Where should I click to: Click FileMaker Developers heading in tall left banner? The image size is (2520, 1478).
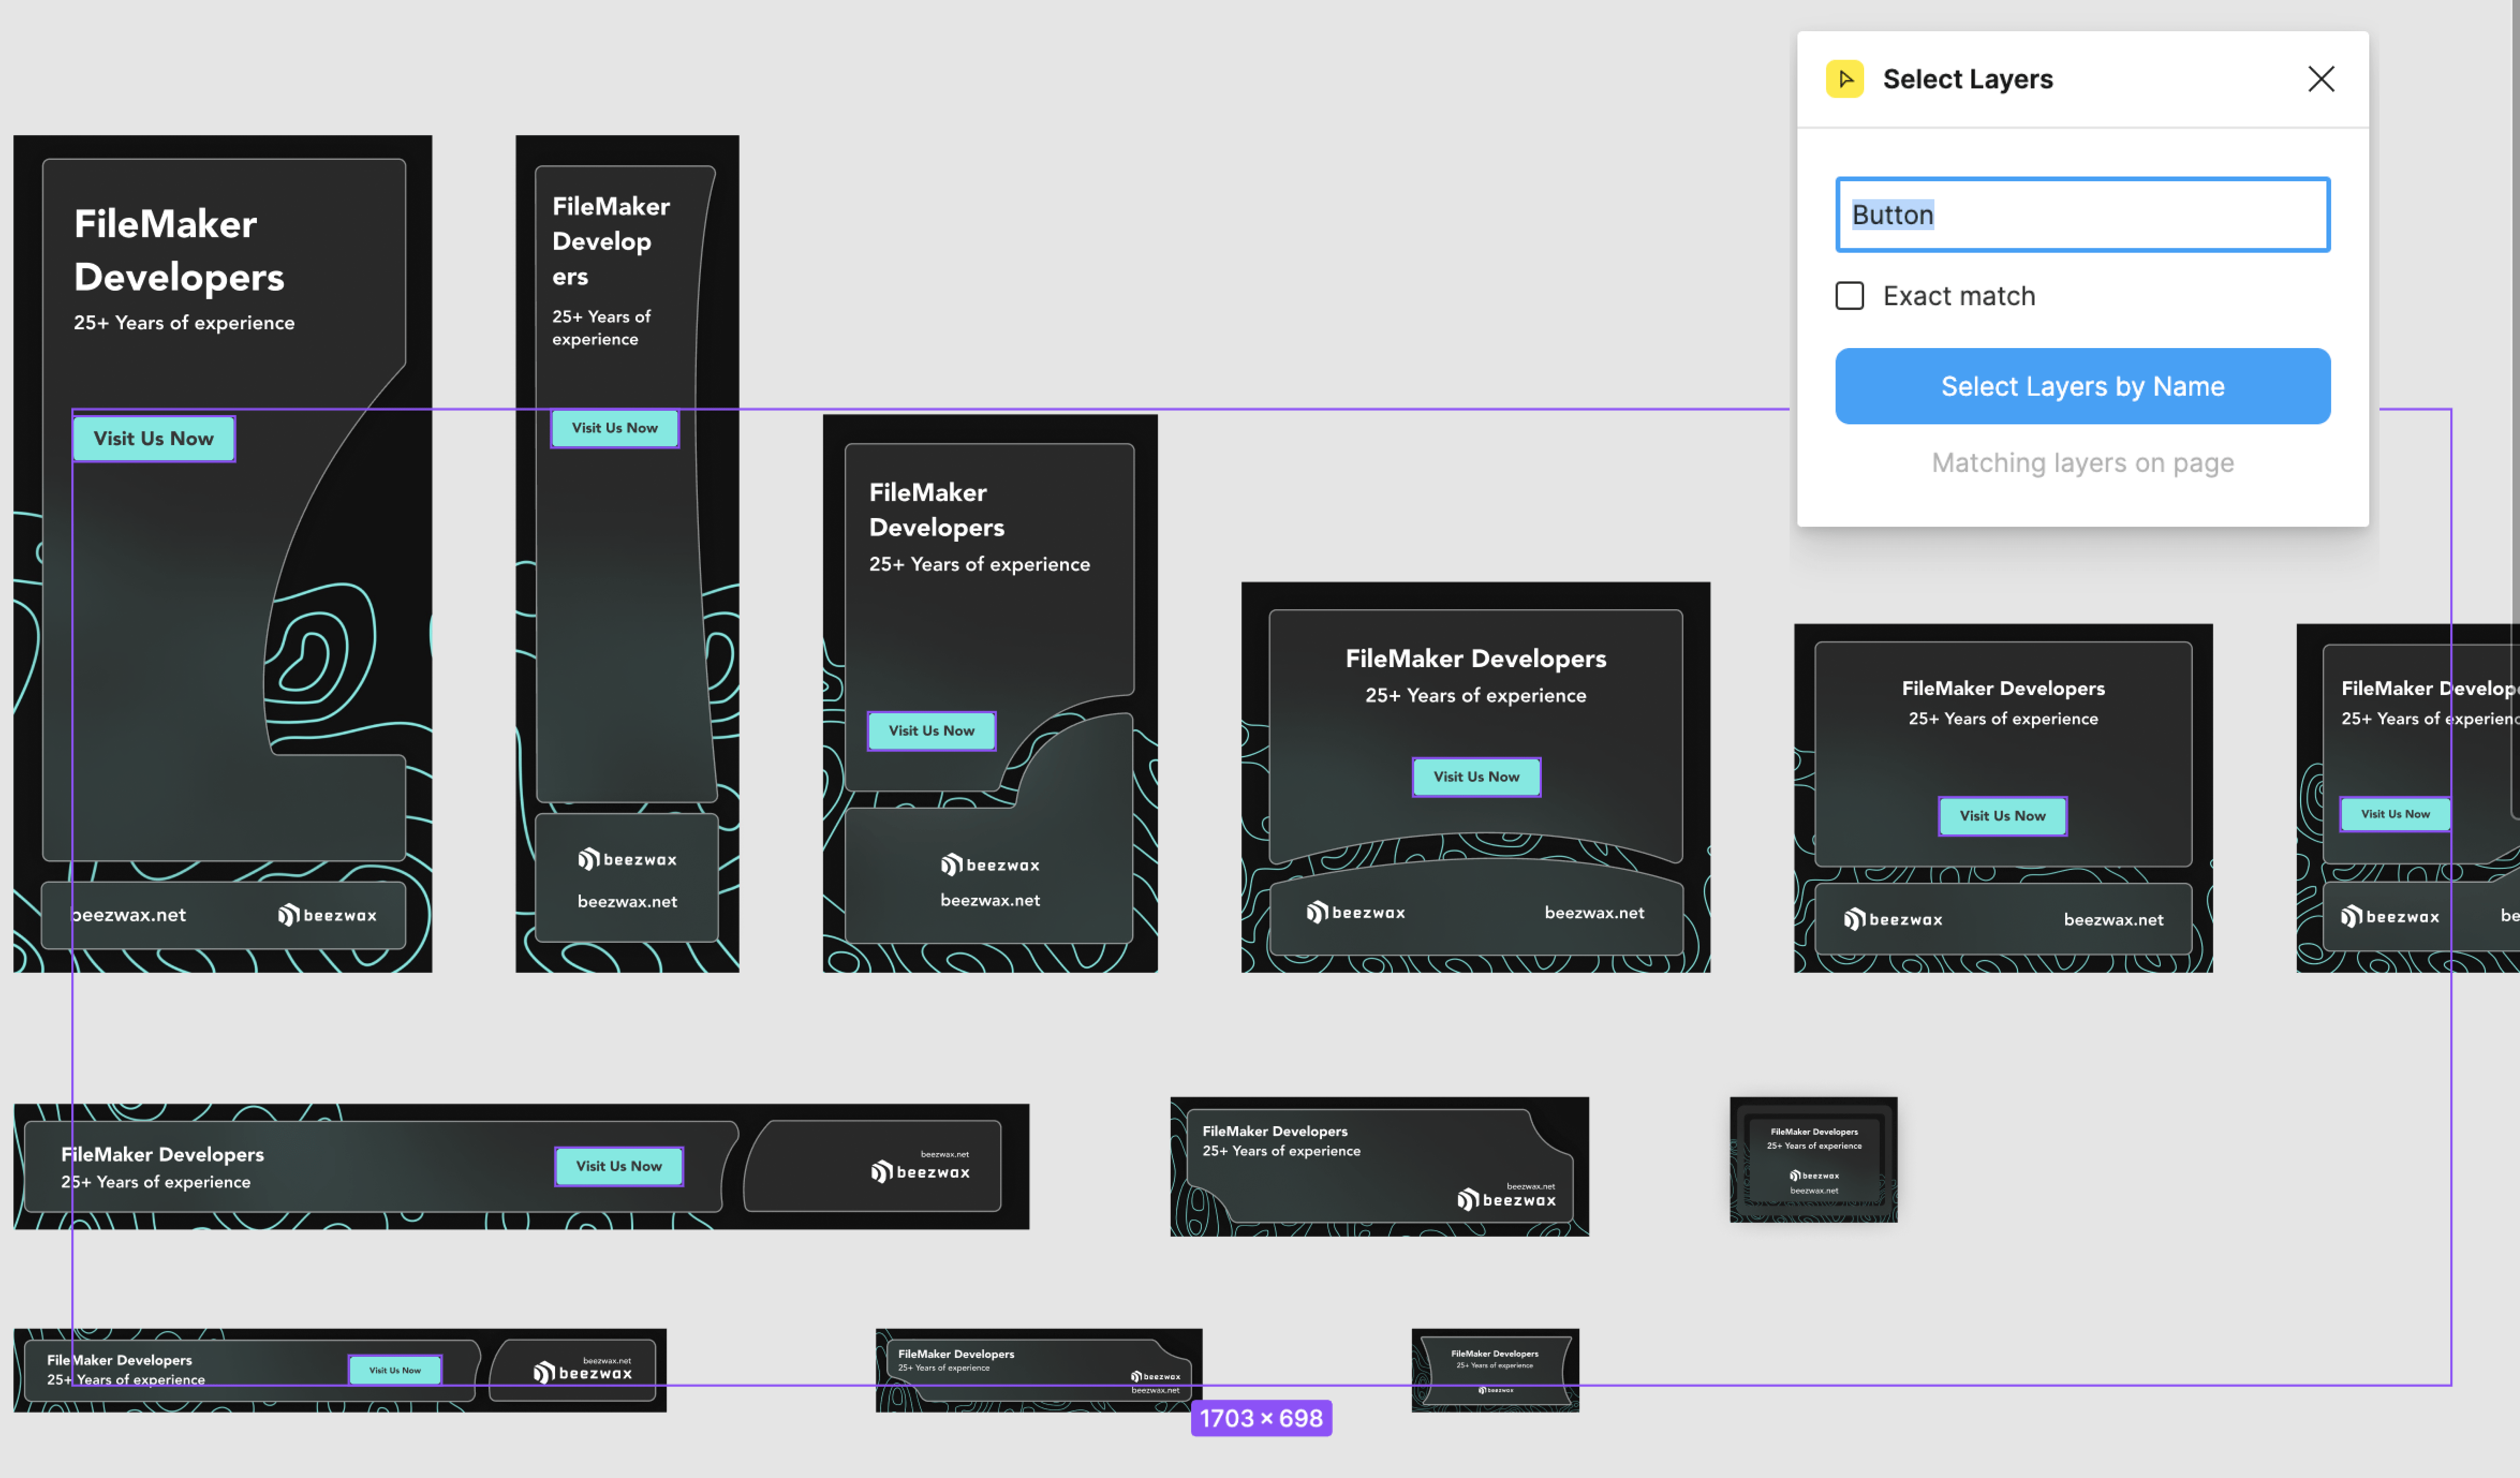[179, 250]
